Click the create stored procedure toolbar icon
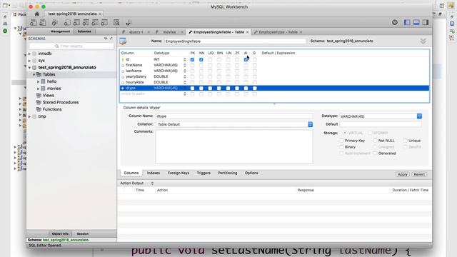The height and width of the screenshot is (257, 457). pos(95,22)
